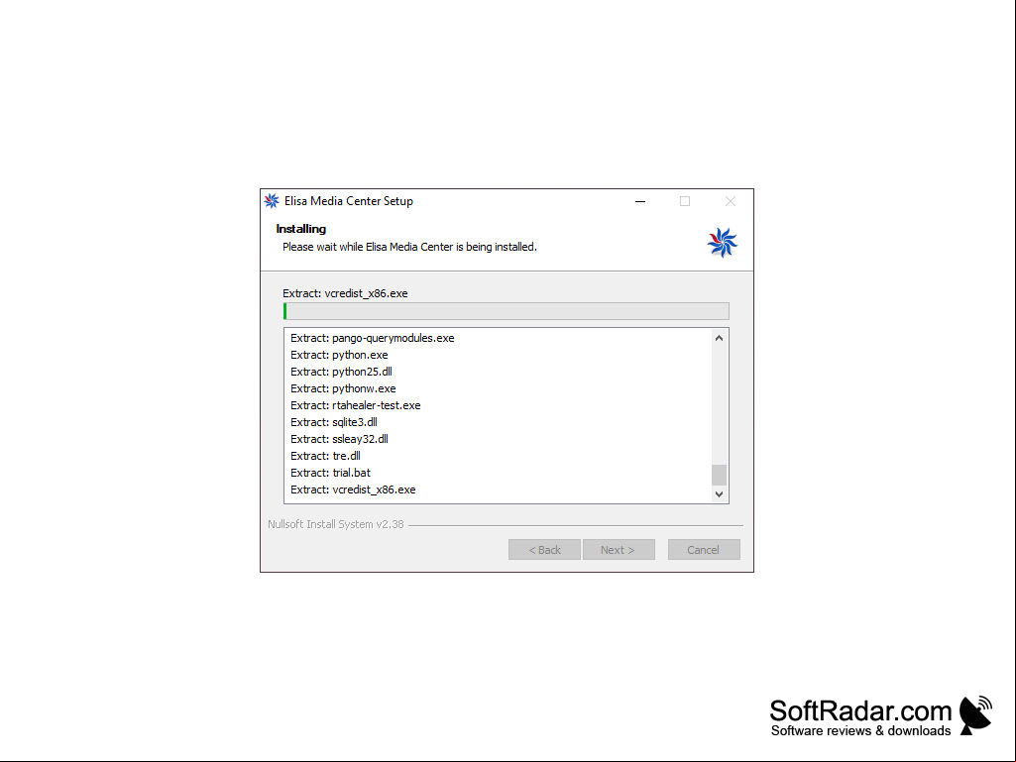
Task: Select 'Extract: tre.dll' log line
Action: point(325,456)
